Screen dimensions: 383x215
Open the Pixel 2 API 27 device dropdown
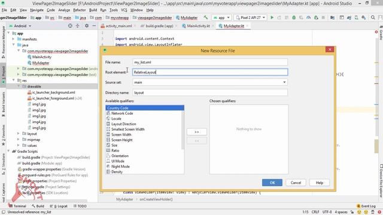pyautogui.click(x=250, y=17)
